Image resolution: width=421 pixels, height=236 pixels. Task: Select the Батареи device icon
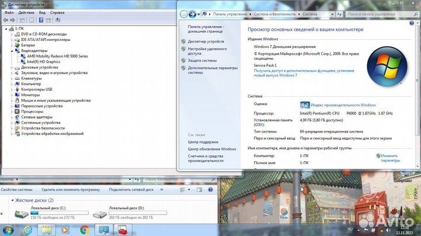point(17,45)
